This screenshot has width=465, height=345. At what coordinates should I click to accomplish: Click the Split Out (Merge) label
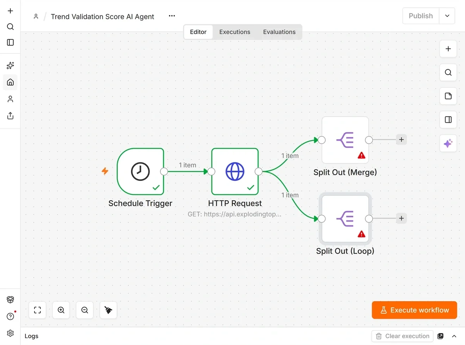(345, 172)
